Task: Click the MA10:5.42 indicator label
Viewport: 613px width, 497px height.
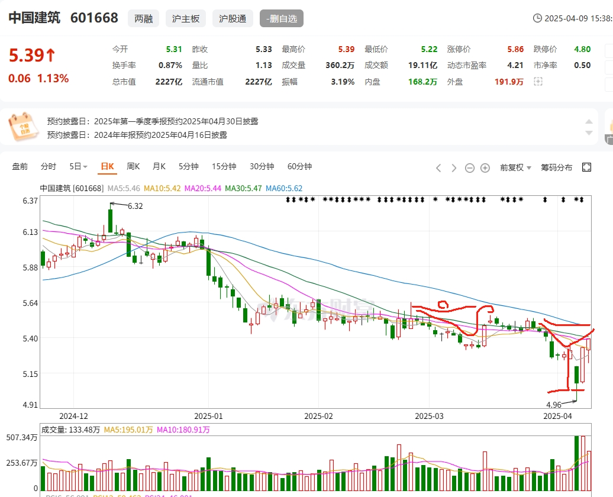Action: pos(162,188)
